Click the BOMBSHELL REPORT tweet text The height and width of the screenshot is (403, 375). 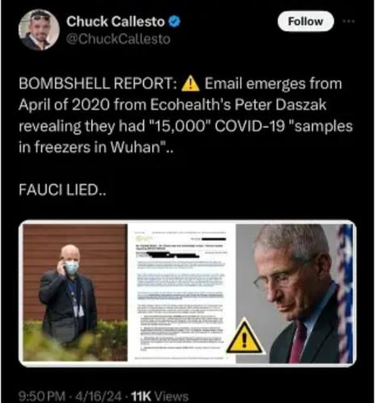pos(185,115)
